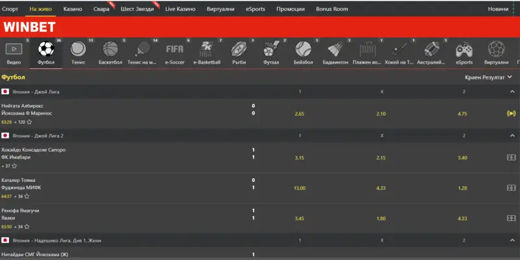Open the Яваки match
Image resolution: width=520 pixels, height=260 pixels.
pyautogui.click(x=8, y=218)
